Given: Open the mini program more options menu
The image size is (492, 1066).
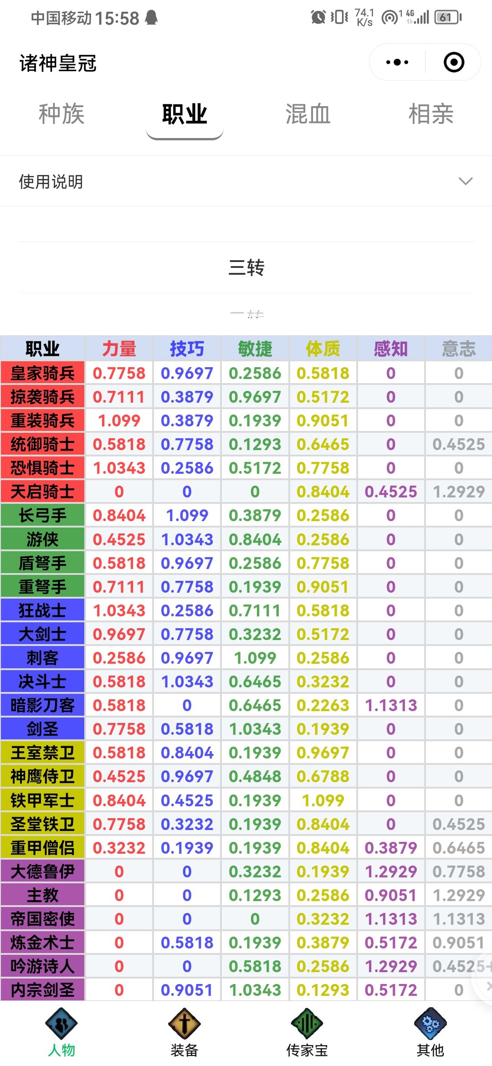Looking at the screenshot, I should (x=397, y=62).
